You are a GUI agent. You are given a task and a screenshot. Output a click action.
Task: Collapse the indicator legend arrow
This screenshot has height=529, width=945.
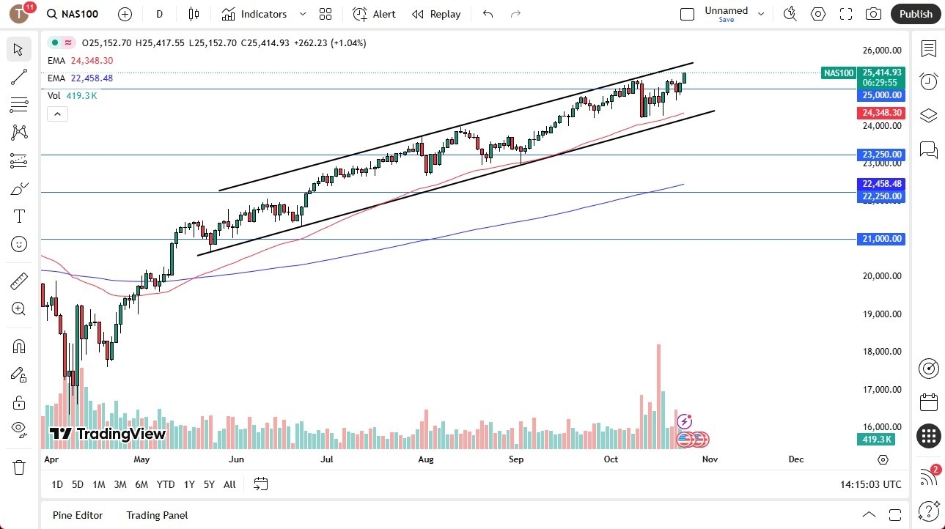(57, 114)
